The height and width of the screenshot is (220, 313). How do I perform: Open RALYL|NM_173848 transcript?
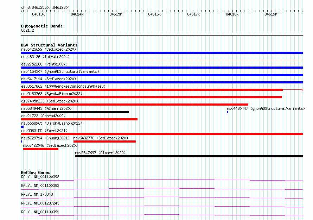pyautogui.click(x=37, y=194)
